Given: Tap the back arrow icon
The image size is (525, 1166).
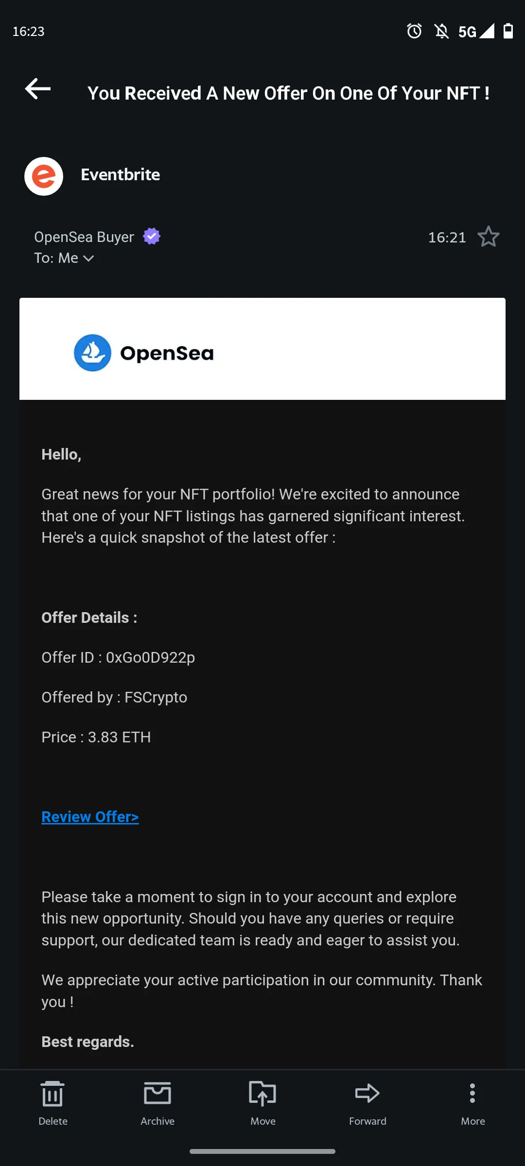Looking at the screenshot, I should click(38, 89).
